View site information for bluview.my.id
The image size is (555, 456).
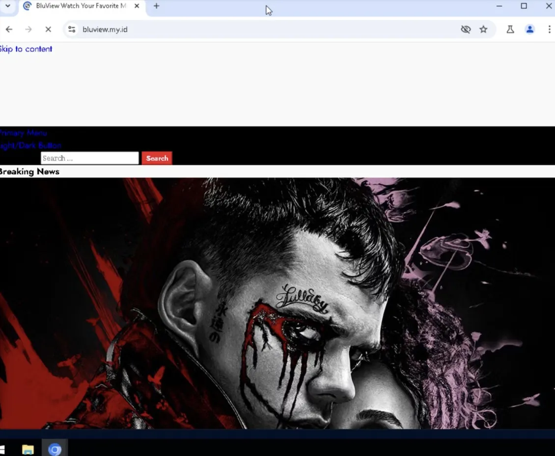pos(72,29)
